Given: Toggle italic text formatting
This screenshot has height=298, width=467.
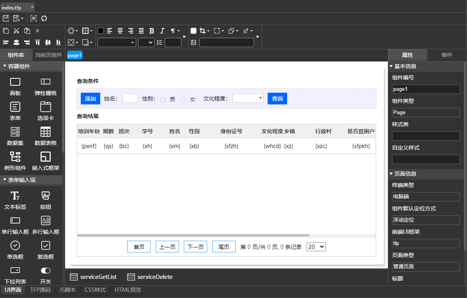Looking at the screenshot, I should click(x=162, y=31).
